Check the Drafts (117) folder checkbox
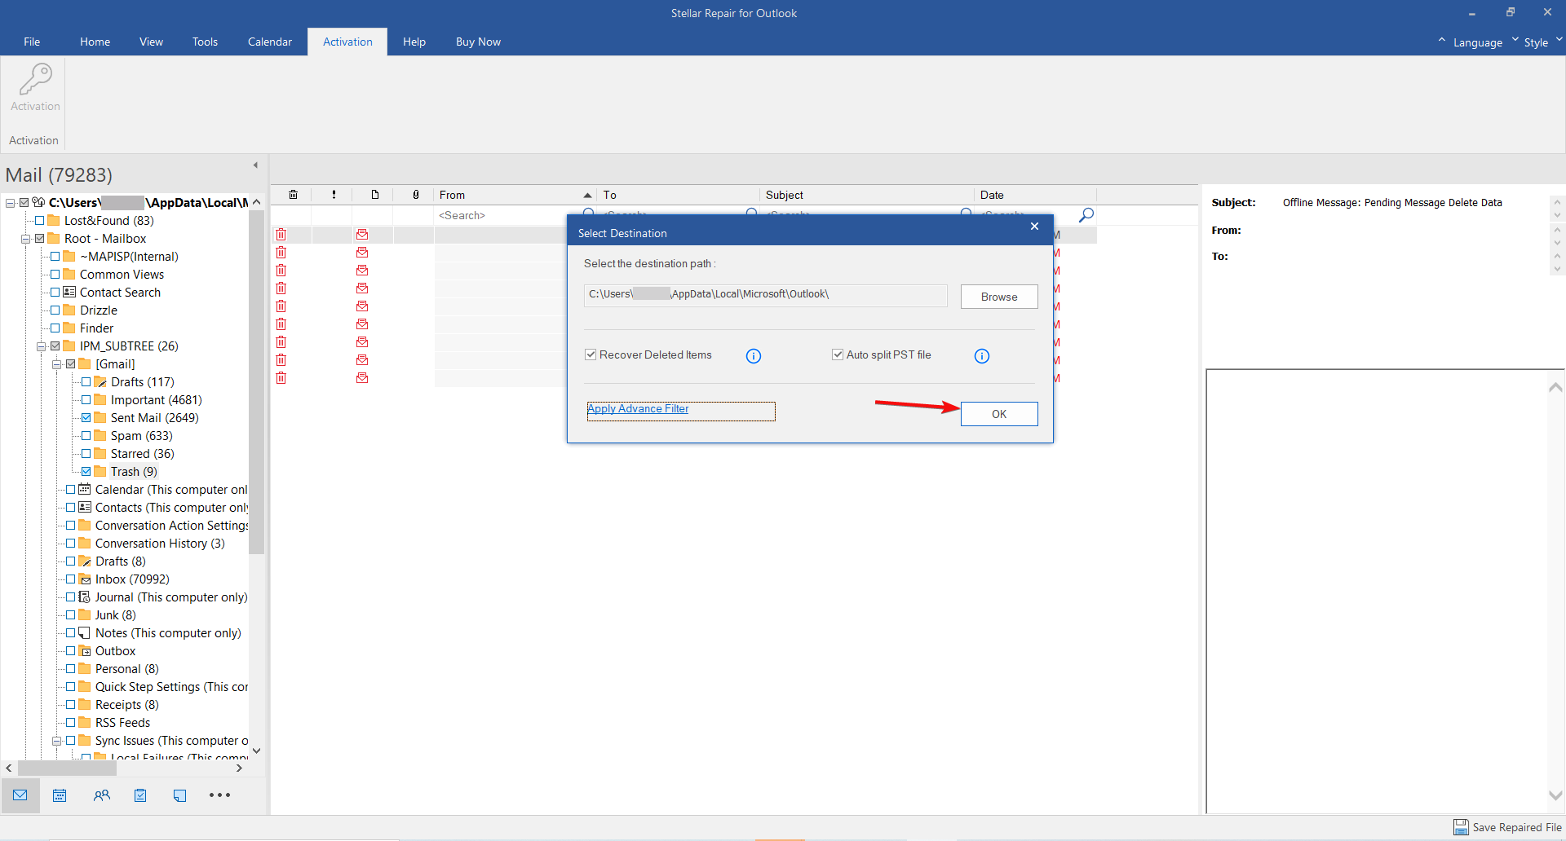This screenshot has height=841, width=1566. pyautogui.click(x=86, y=382)
